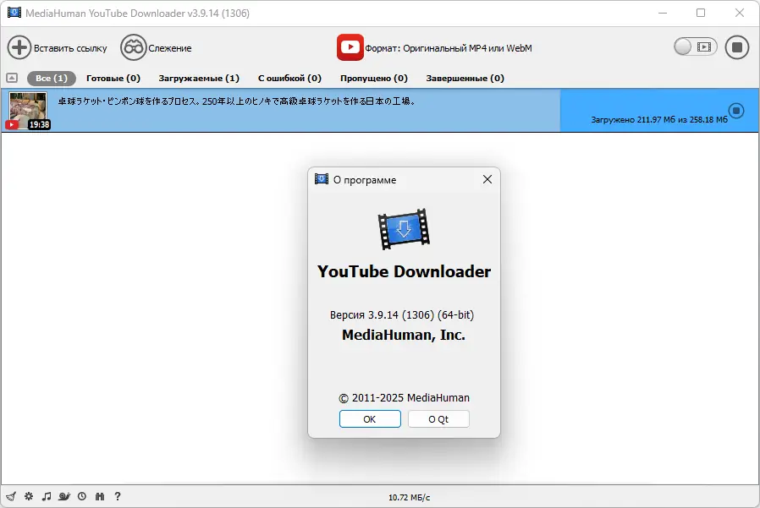Image resolution: width=760 pixels, height=508 pixels.
Task: Open Слежение binoculars icon in toolbar
Action: tap(133, 47)
